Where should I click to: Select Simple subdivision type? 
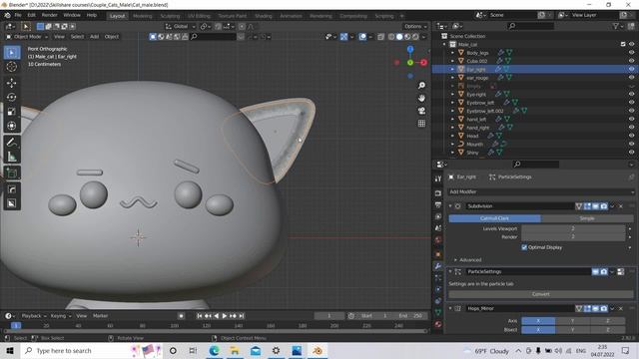point(587,218)
